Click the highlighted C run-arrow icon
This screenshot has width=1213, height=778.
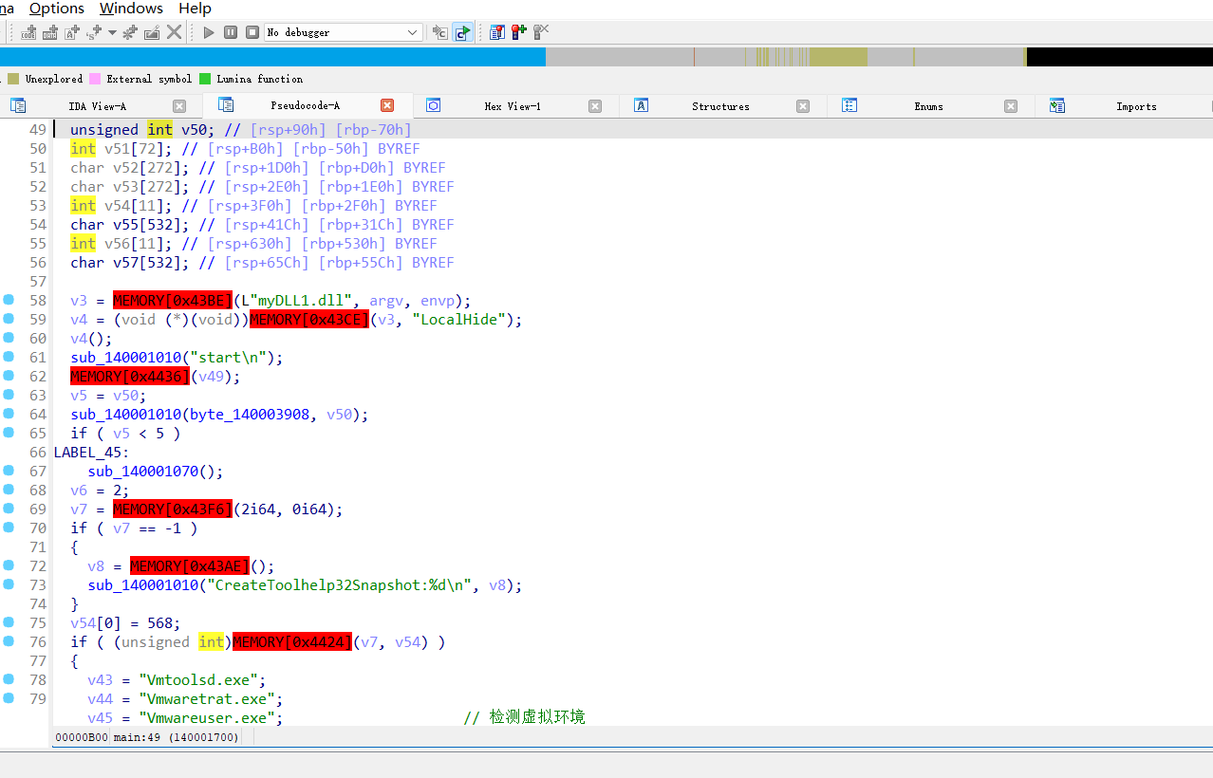tap(462, 32)
